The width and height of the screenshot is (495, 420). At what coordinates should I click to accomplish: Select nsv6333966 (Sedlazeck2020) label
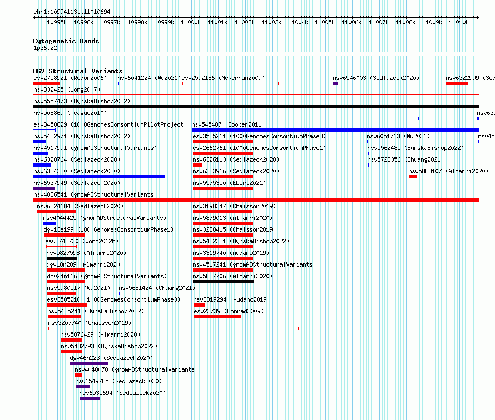click(236, 171)
